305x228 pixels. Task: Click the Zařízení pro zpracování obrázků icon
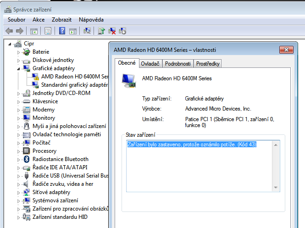coord(27,209)
